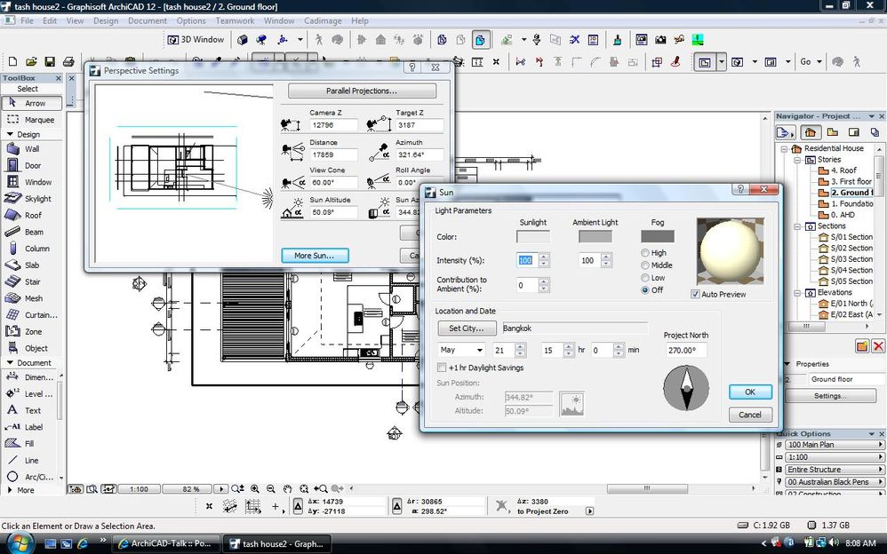Uncheck the Auto Preview checkbox
887x554 pixels.
click(696, 294)
